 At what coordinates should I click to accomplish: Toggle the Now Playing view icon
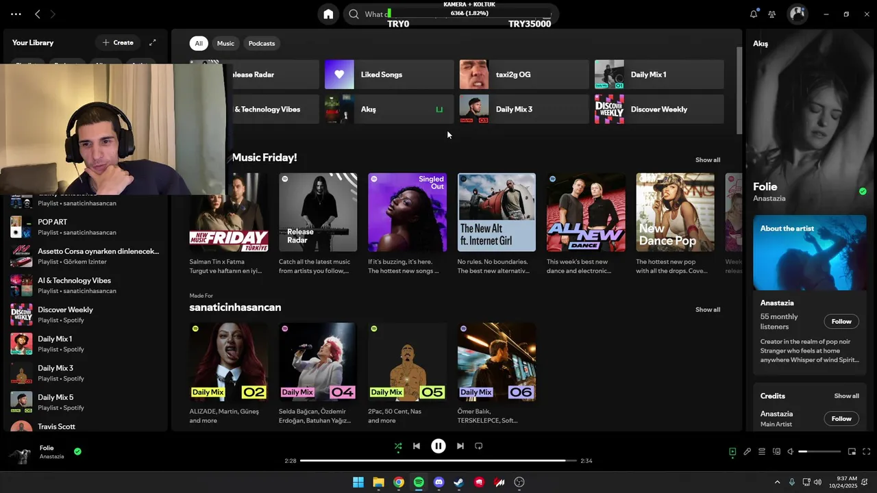click(732, 451)
